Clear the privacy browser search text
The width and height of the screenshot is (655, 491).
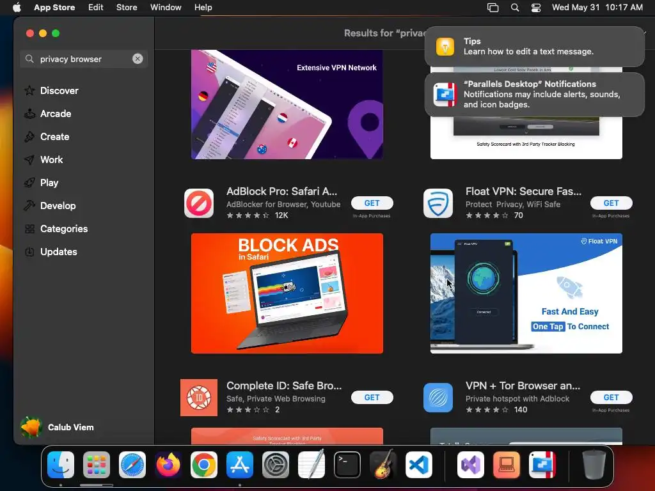138,59
